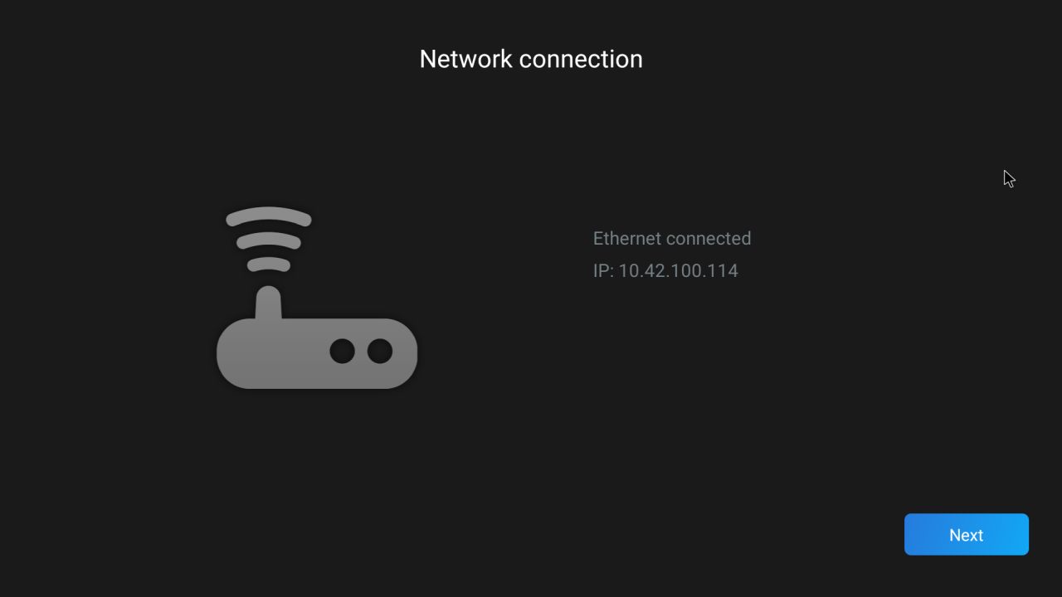Select the Network connection heading
The width and height of the screenshot is (1062, 597).
[531, 59]
